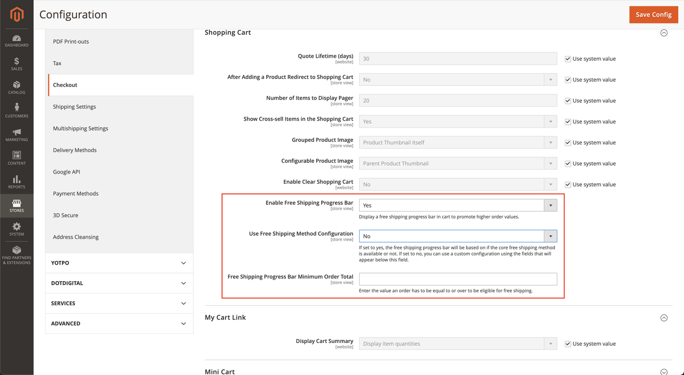This screenshot has height=375, width=684.
Task: Select the Delivery Methods tab
Action: pyautogui.click(x=120, y=150)
